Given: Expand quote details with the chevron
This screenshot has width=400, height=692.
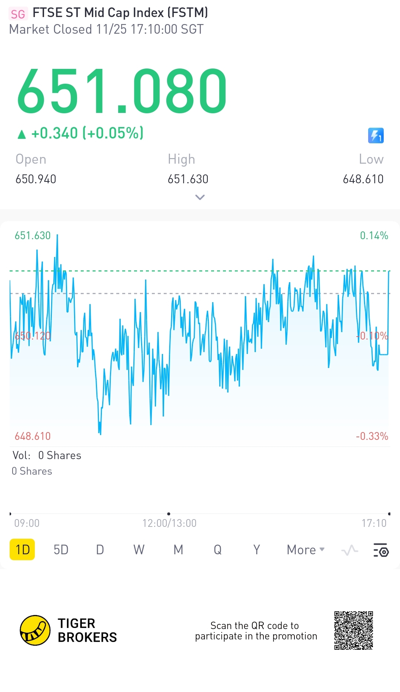Looking at the screenshot, I should click(x=200, y=197).
